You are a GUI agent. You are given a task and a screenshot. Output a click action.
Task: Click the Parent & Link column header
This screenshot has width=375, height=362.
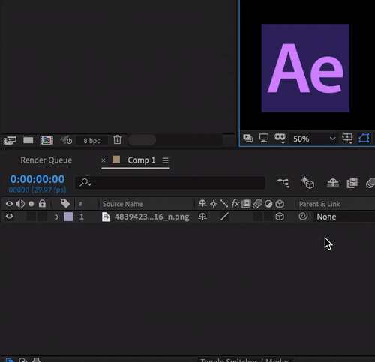(319, 204)
